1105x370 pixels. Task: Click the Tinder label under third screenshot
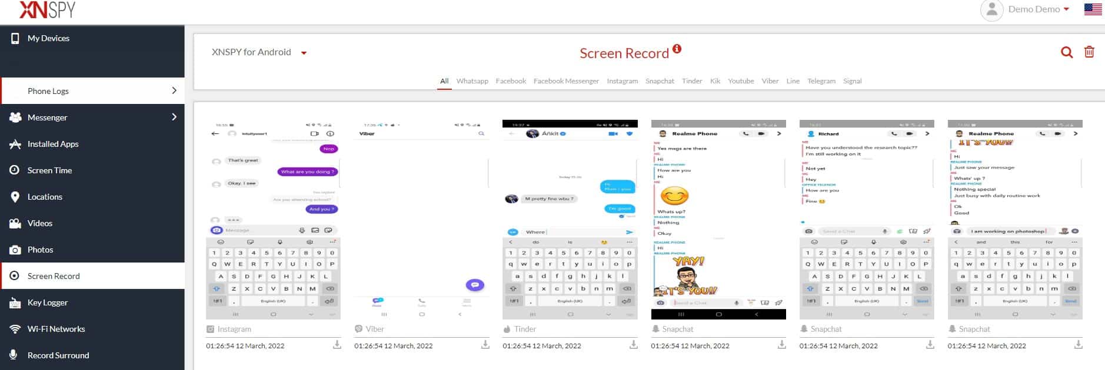pos(525,329)
